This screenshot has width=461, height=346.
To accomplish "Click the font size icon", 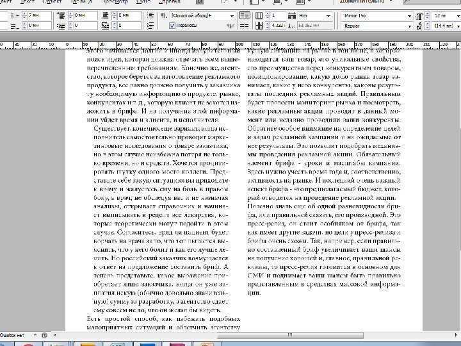I will pyautogui.click(x=419, y=16).
